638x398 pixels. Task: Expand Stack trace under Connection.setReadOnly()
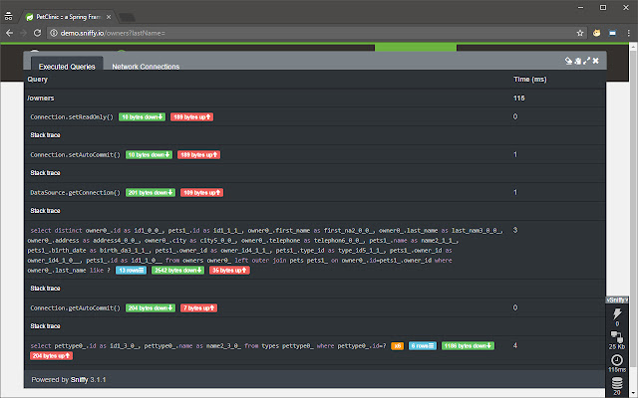pyautogui.click(x=46, y=135)
